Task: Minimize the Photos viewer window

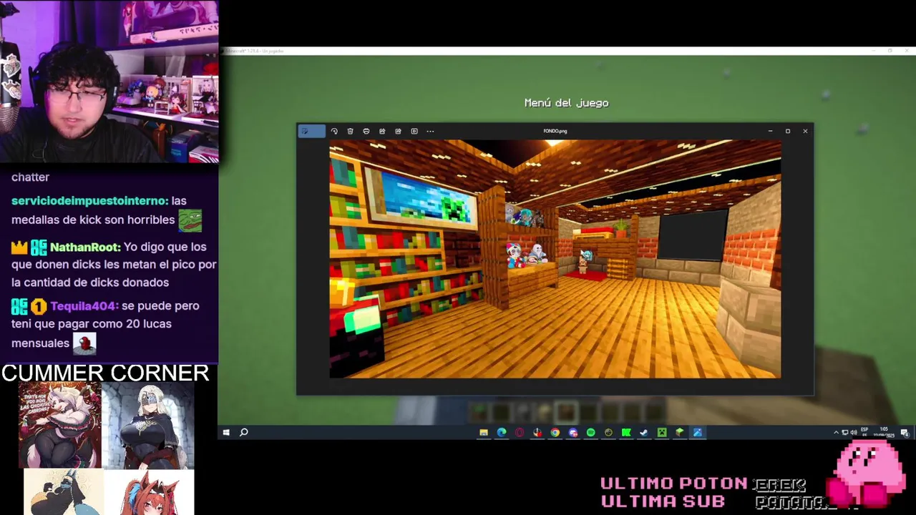Action: coord(770,131)
